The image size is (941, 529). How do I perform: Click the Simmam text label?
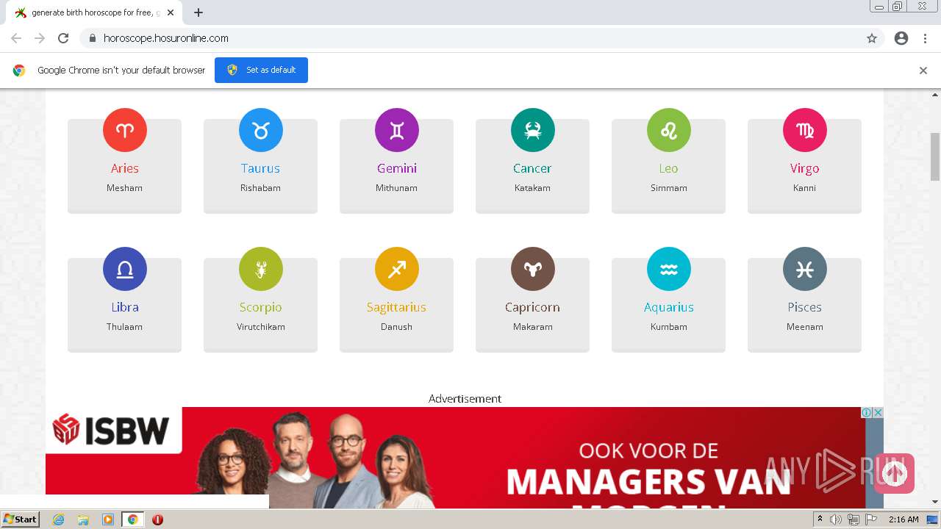point(669,188)
